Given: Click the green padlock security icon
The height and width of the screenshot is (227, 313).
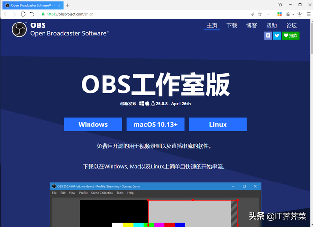Looking at the screenshot, I should pos(43,14).
